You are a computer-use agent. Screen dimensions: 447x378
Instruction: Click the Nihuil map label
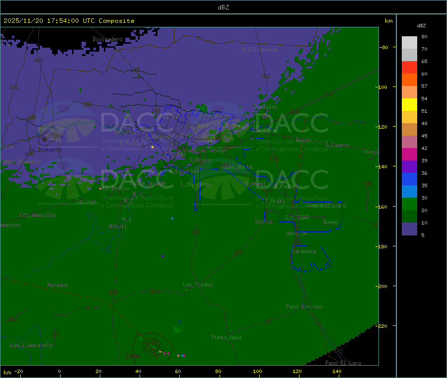[x=118, y=227]
